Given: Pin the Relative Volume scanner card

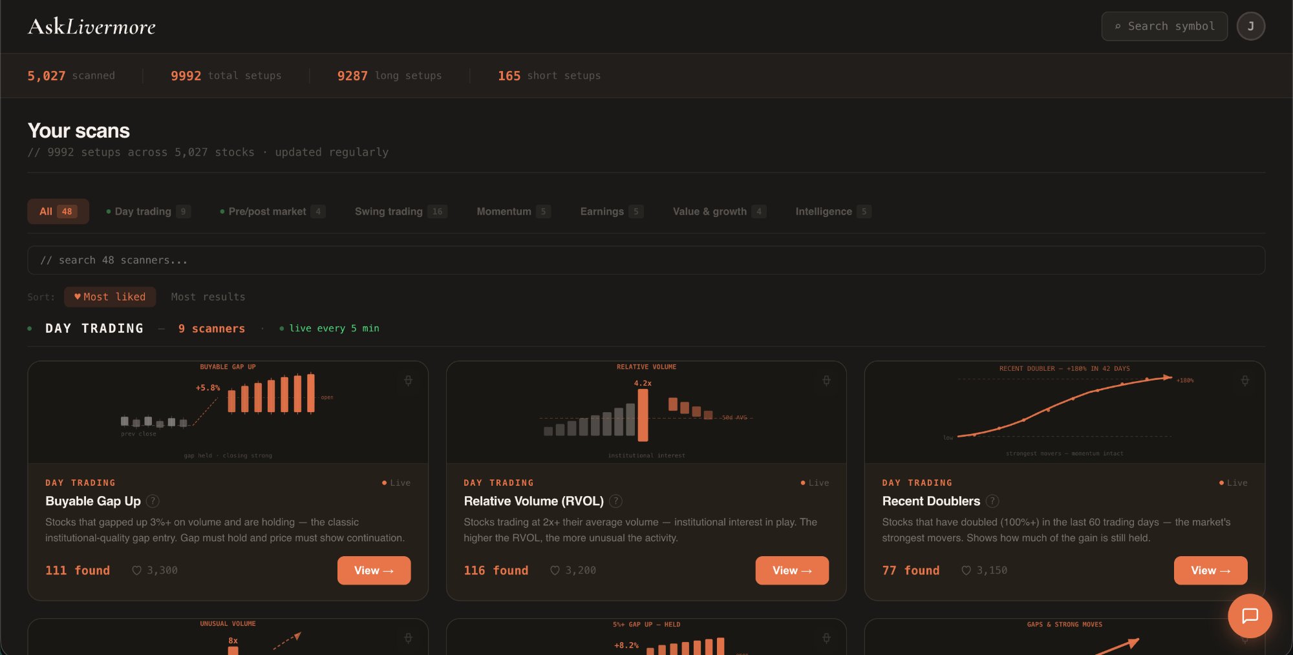Looking at the screenshot, I should pos(826,380).
